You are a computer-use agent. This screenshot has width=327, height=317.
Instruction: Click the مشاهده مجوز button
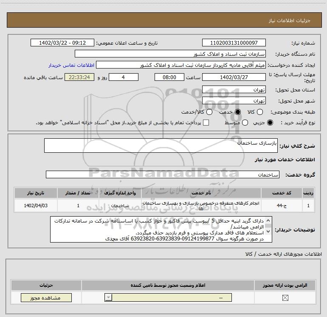46,297
